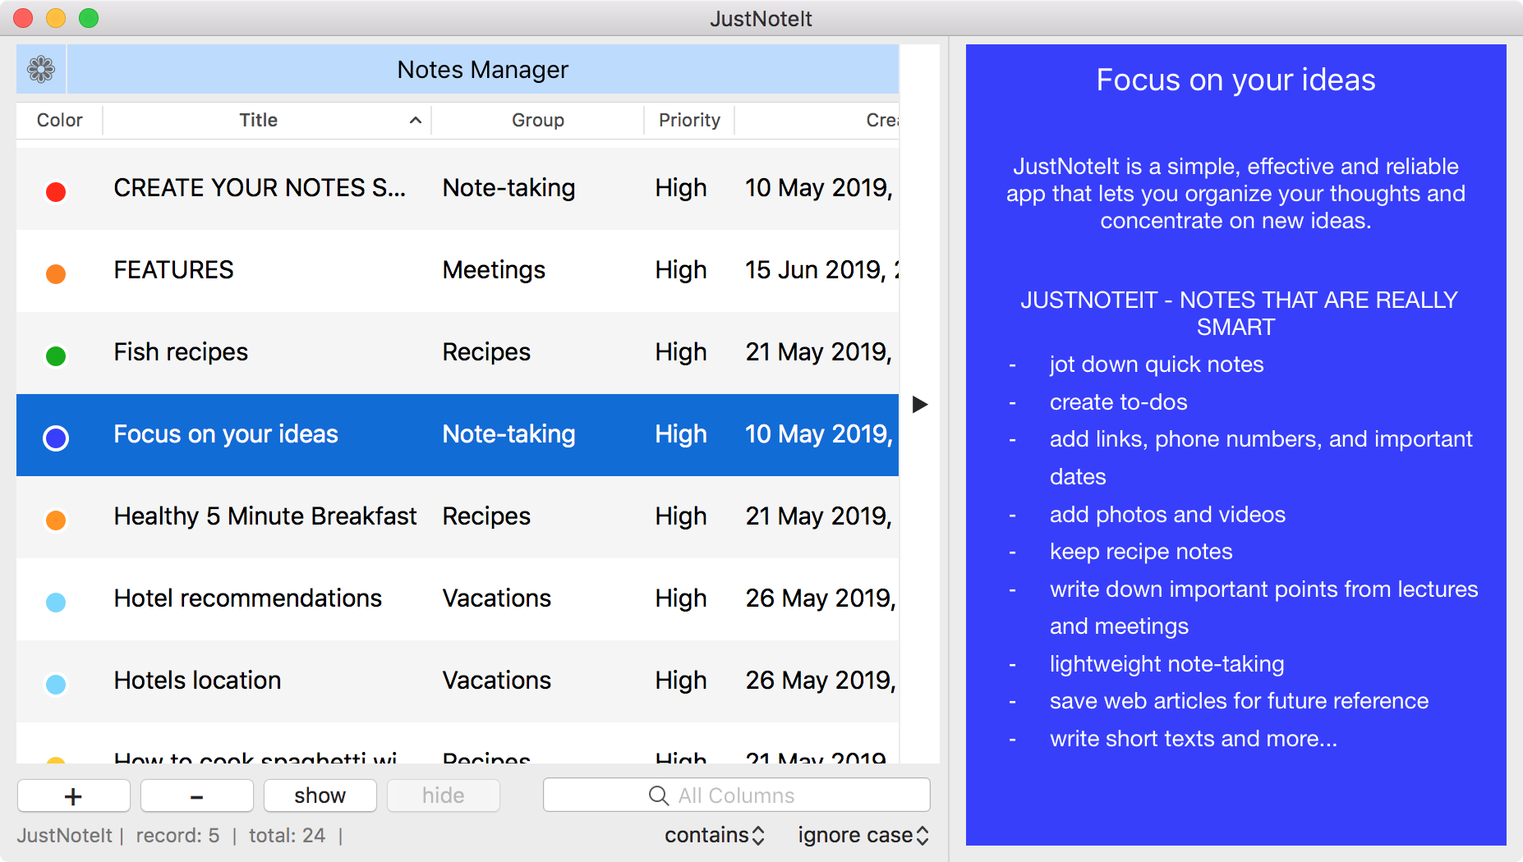The width and height of the screenshot is (1523, 862).
Task: Click 15 Jun 2019 date cell
Action: pos(821,270)
